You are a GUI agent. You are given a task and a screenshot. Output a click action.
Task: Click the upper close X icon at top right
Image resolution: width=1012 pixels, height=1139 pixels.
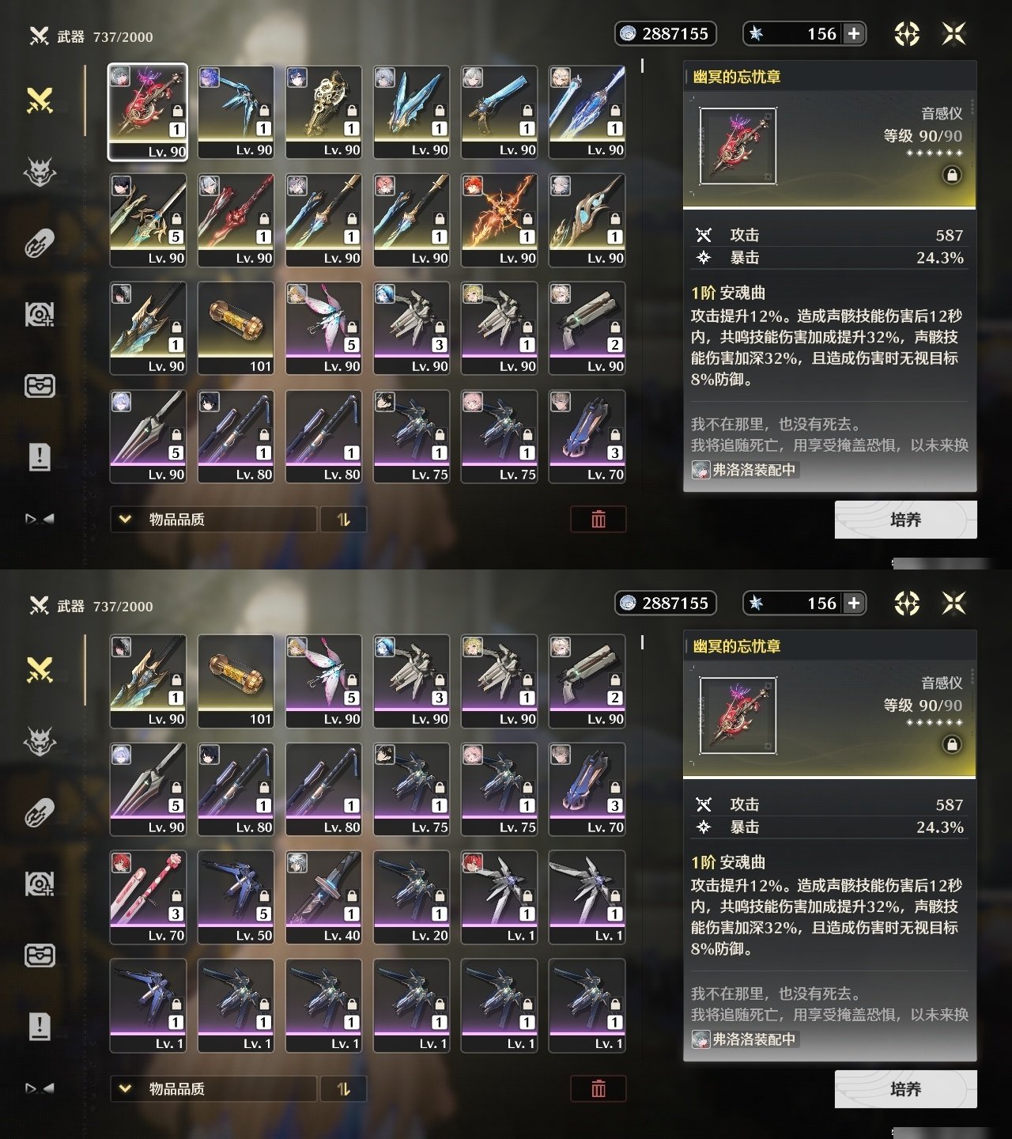[954, 33]
